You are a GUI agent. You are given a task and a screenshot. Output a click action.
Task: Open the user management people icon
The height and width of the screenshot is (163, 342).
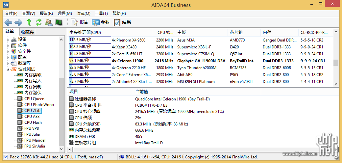pyautogui.click(x=49, y=22)
